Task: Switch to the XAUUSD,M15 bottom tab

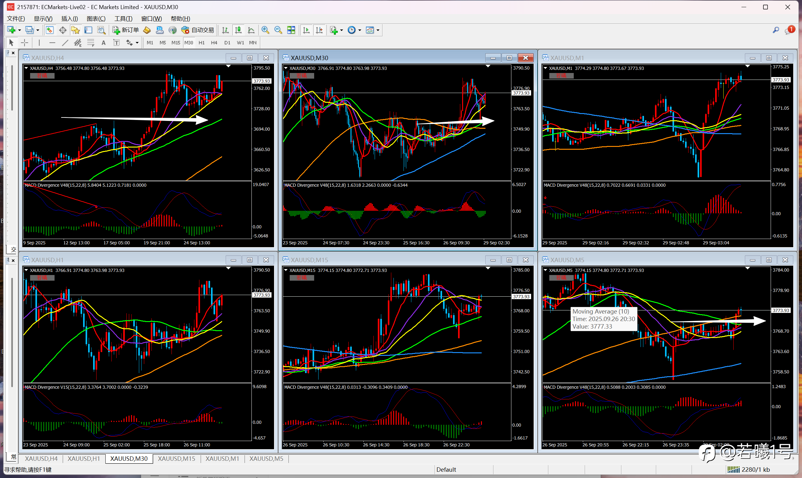Action: 176,458
